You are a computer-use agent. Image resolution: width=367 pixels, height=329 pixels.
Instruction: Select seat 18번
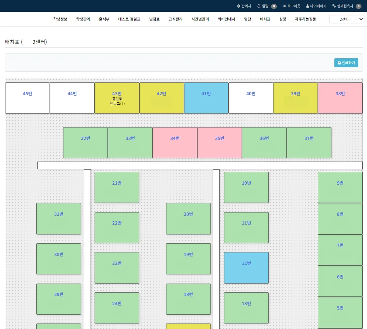click(188, 299)
